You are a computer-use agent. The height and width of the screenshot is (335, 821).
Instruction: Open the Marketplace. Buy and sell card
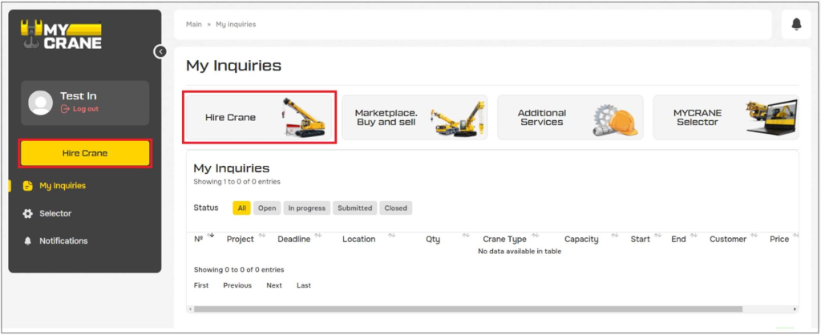(x=415, y=117)
